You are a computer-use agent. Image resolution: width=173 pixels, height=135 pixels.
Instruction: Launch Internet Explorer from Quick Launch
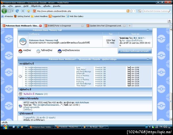[x=18, y=127]
